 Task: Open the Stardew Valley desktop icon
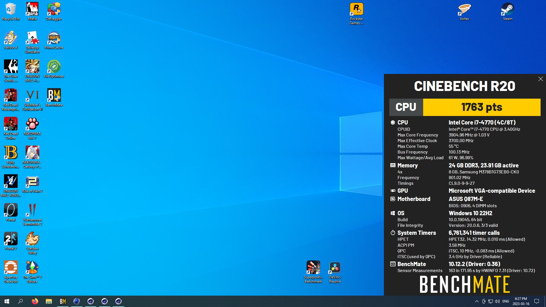tap(32, 243)
